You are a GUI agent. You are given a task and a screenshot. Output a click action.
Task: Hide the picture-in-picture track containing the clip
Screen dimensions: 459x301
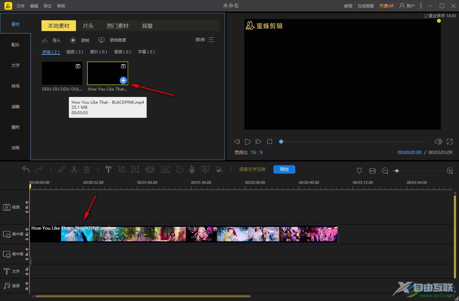coord(27,239)
